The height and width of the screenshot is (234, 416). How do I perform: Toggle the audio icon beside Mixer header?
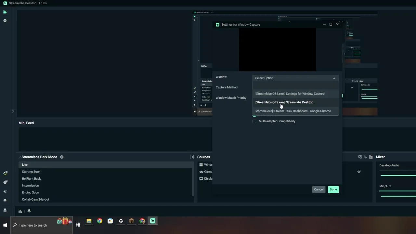(365, 157)
